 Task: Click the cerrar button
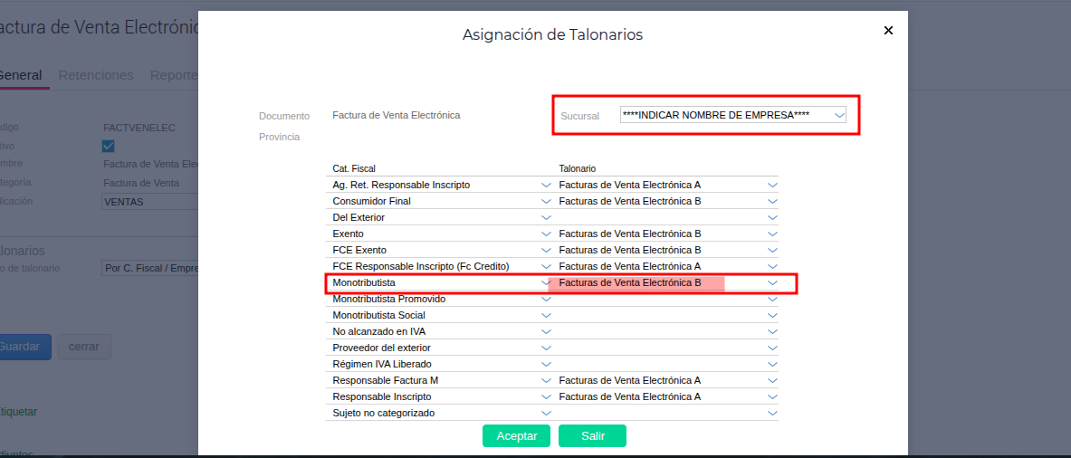pos(84,347)
